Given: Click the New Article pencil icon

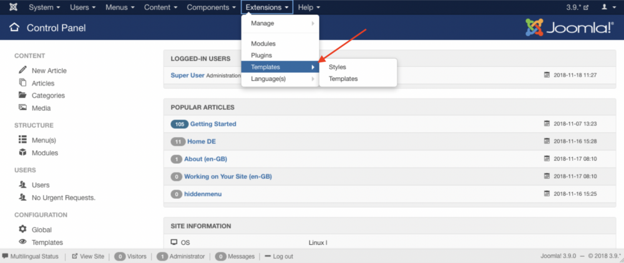Looking at the screenshot, I should click(23, 70).
